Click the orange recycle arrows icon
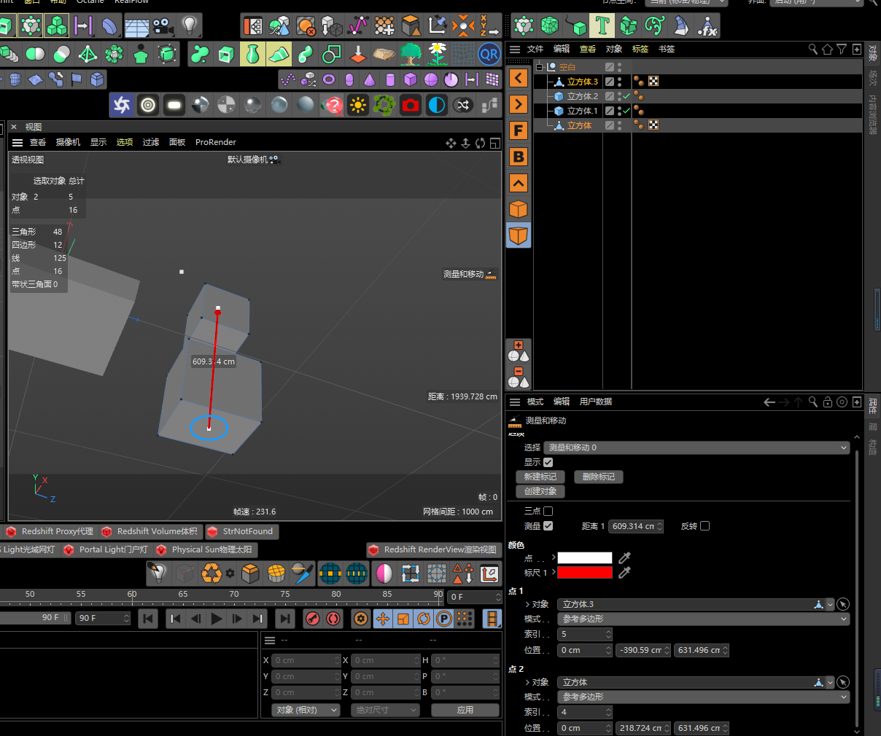Screen dimensions: 881x736 [211, 573]
